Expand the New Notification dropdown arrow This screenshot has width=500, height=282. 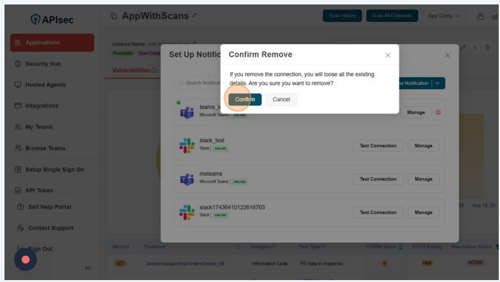tap(439, 83)
